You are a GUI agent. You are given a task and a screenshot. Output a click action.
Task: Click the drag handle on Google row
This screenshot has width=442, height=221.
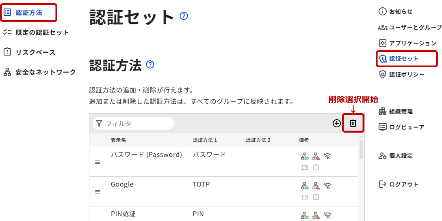pos(97,192)
